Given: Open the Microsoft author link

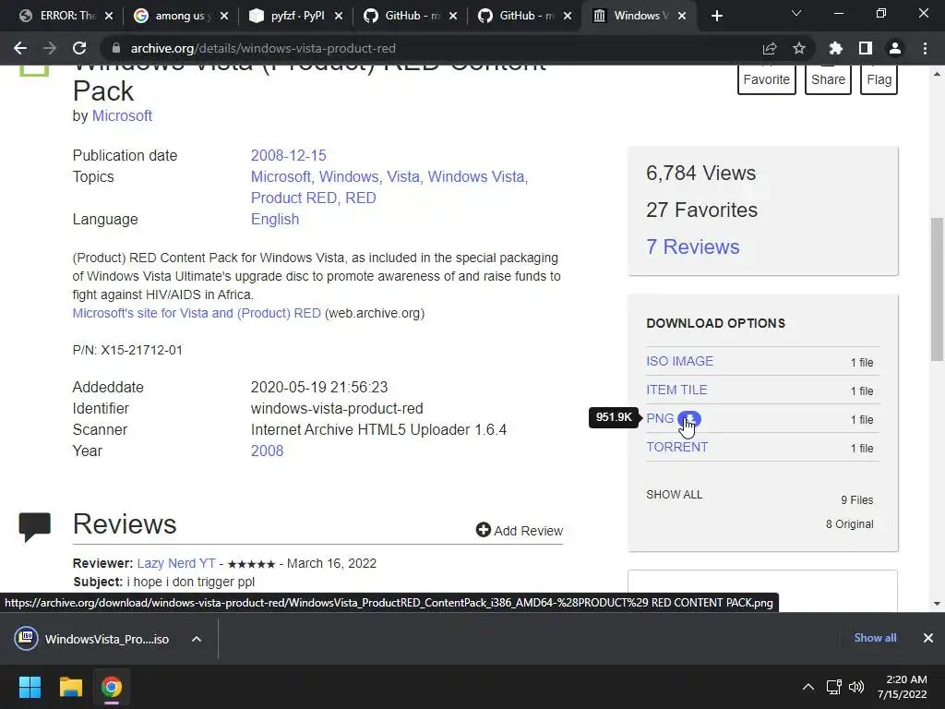Looking at the screenshot, I should pos(122,115).
